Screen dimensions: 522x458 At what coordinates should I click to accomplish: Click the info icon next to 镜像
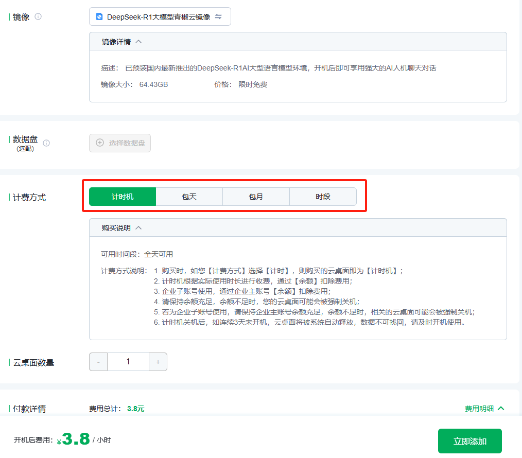click(38, 16)
